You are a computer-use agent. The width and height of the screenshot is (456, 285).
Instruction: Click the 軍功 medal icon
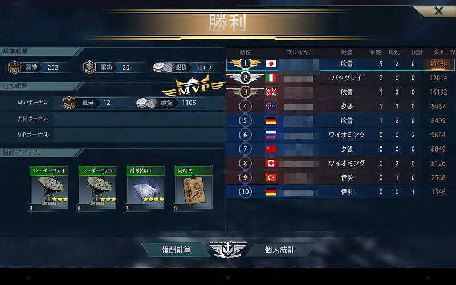point(89,67)
